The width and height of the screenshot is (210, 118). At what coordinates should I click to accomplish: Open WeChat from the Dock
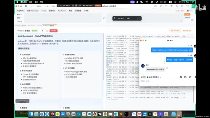point(100,114)
